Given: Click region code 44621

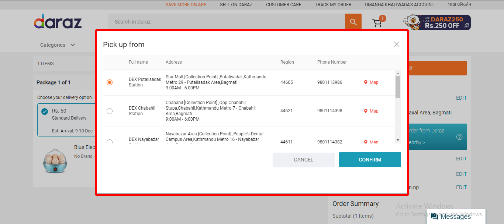Looking at the screenshot, I should 287,111.
